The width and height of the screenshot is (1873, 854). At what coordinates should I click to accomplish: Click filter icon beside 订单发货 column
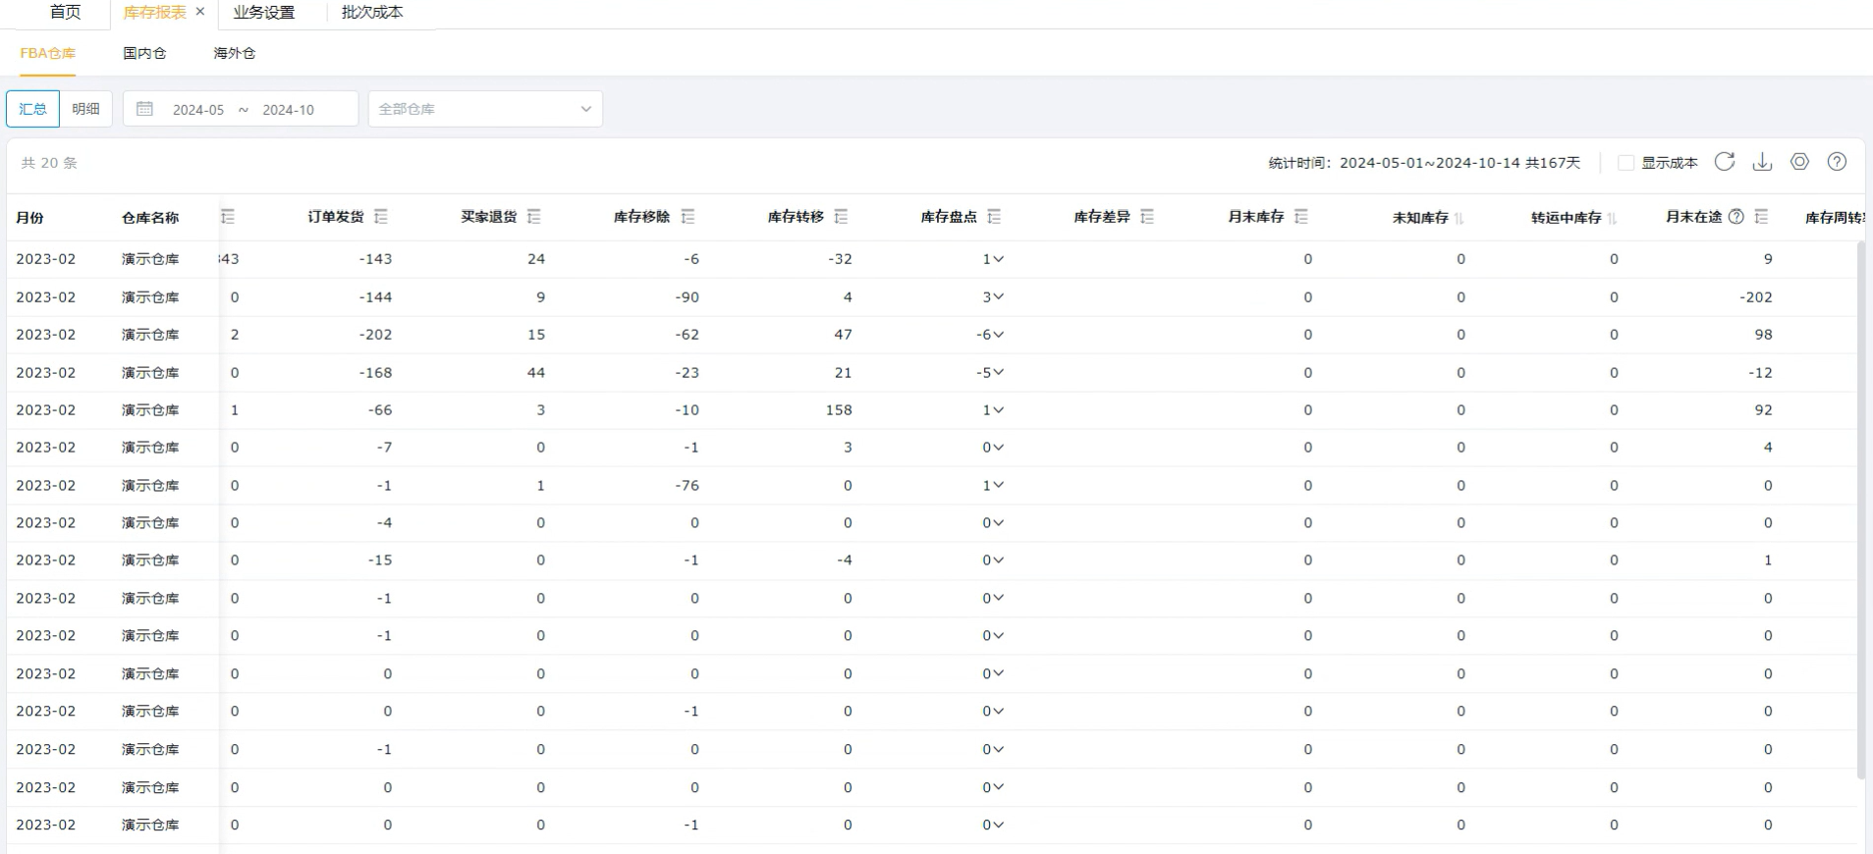pyautogui.click(x=381, y=217)
